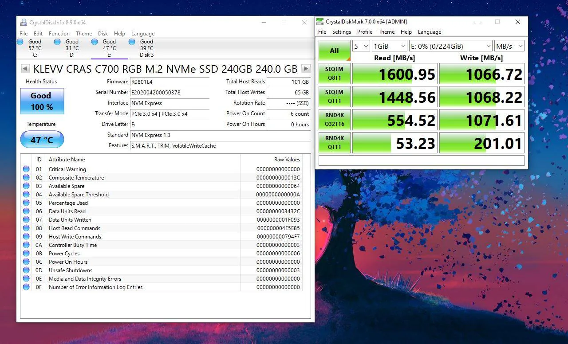
Task: Click the blue orb beside Controller Busy Time
Action: click(26, 245)
